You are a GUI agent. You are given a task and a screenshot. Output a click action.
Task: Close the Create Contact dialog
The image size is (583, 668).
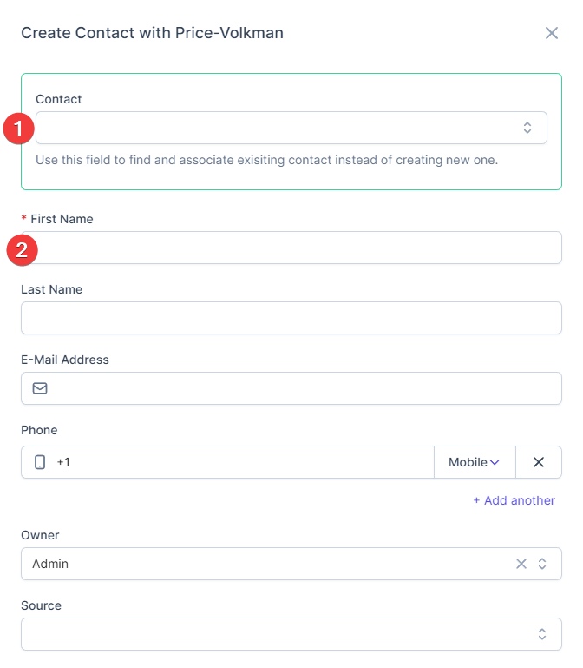click(552, 33)
